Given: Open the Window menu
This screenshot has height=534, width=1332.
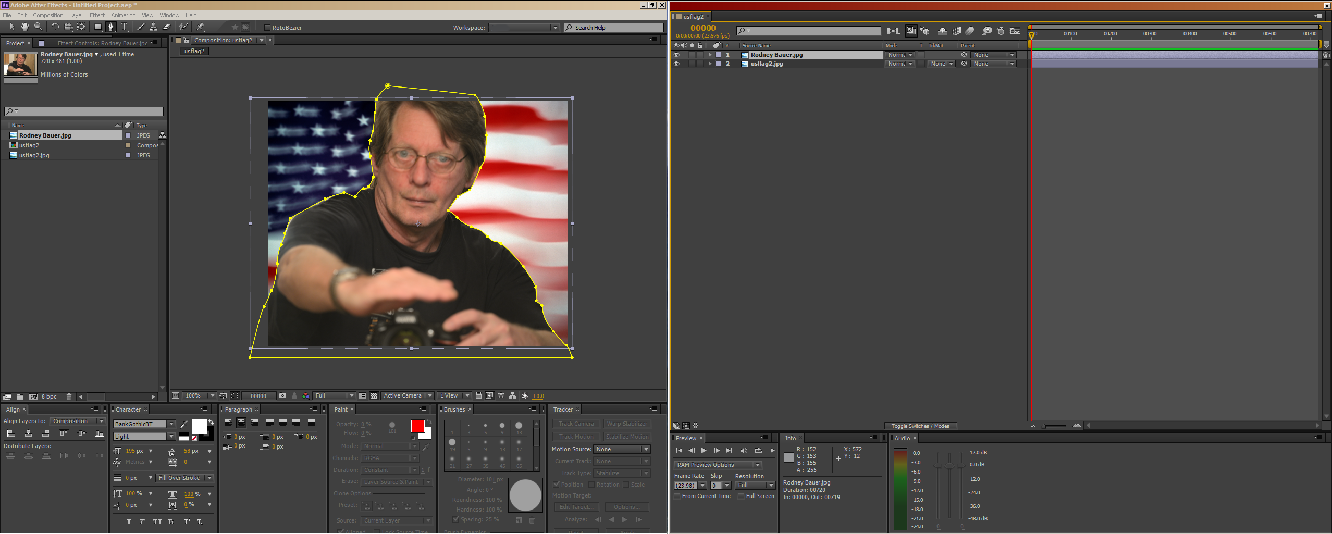Looking at the screenshot, I should 169,15.
